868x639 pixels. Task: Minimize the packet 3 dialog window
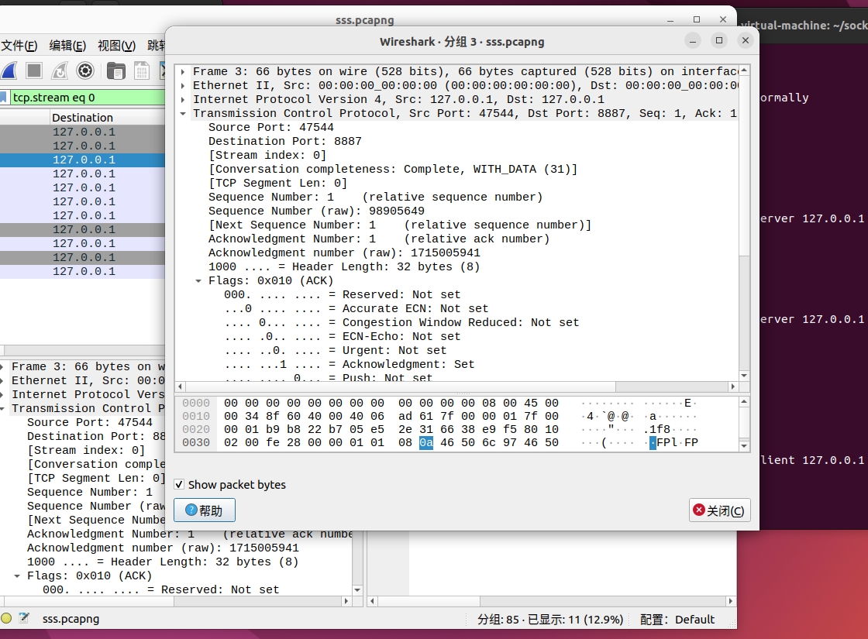[x=693, y=40]
